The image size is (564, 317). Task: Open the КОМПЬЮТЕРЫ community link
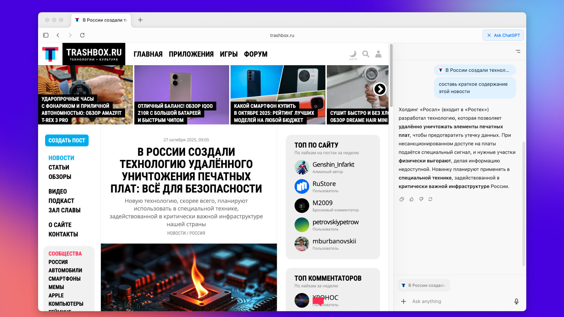coord(66,304)
